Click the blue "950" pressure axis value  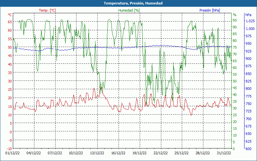pyautogui.click(x=249, y=43)
